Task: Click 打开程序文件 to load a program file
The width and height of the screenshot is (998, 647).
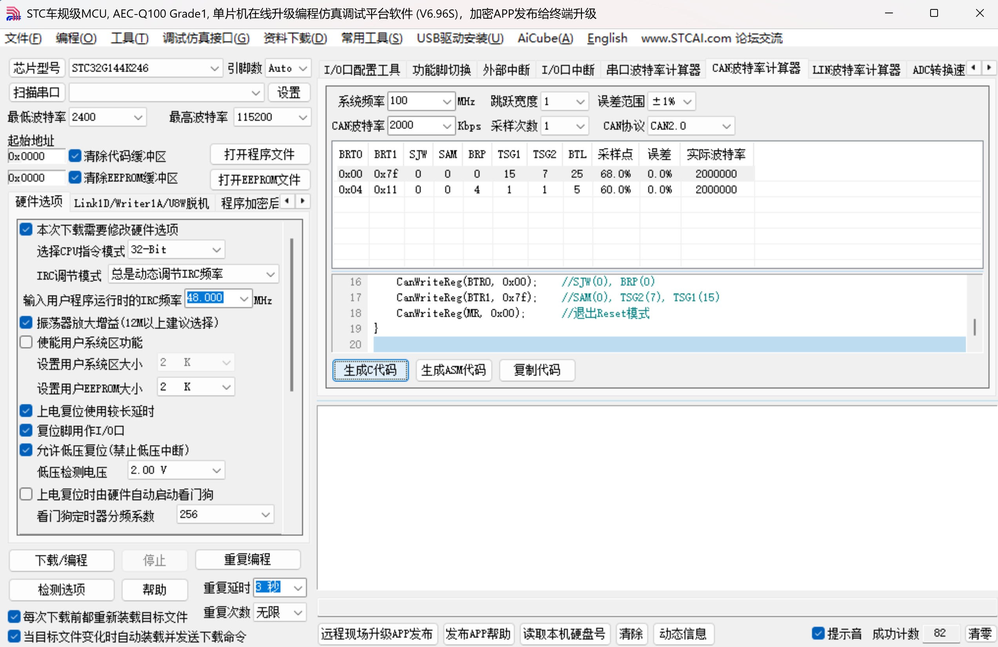Action: [x=260, y=154]
